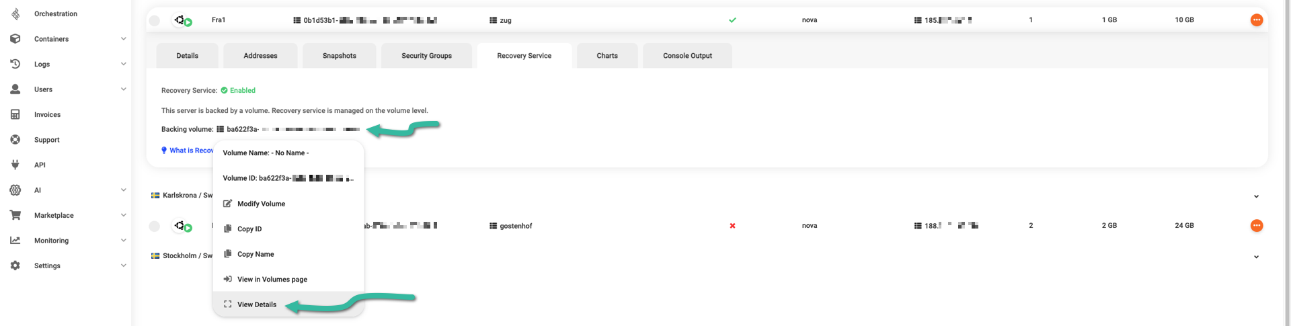Switch to the Addresses tab
Image resolution: width=1291 pixels, height=326 pixels.
pyautogui.click(x=260, y=56)
